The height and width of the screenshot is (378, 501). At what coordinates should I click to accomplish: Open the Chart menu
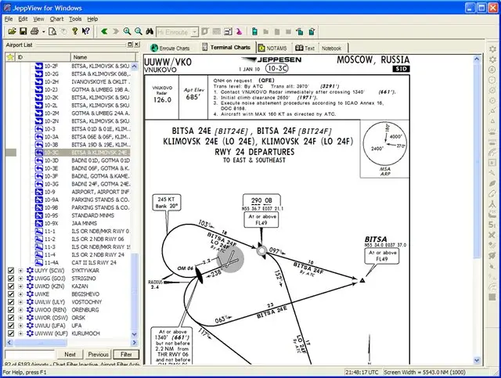pos(56,19)
